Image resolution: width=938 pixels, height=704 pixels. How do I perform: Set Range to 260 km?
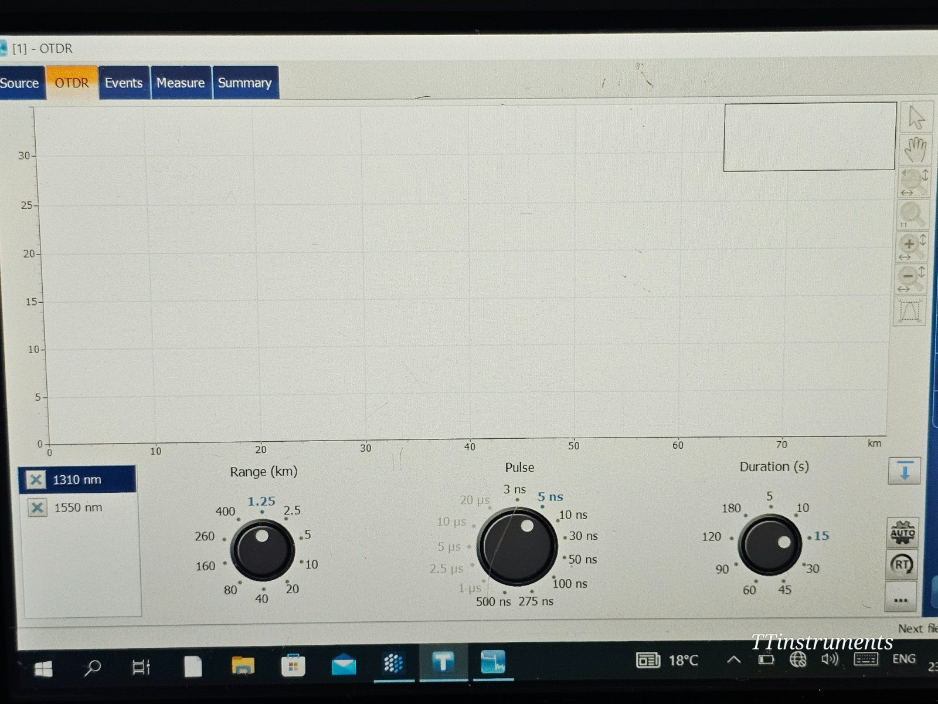[205, 536]
